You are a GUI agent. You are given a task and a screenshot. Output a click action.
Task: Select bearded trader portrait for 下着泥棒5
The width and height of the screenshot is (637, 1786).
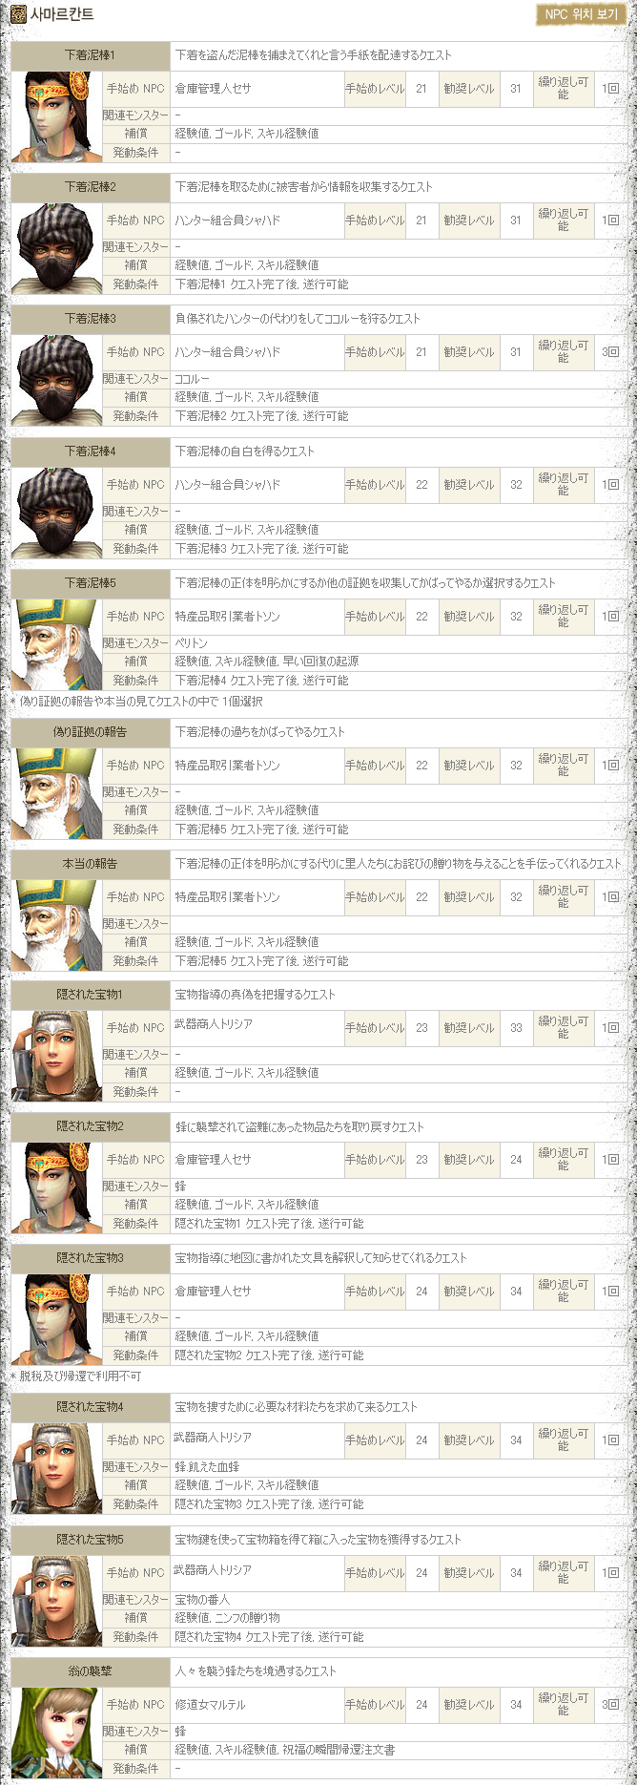pyautogui.click(x=56, y=643)
